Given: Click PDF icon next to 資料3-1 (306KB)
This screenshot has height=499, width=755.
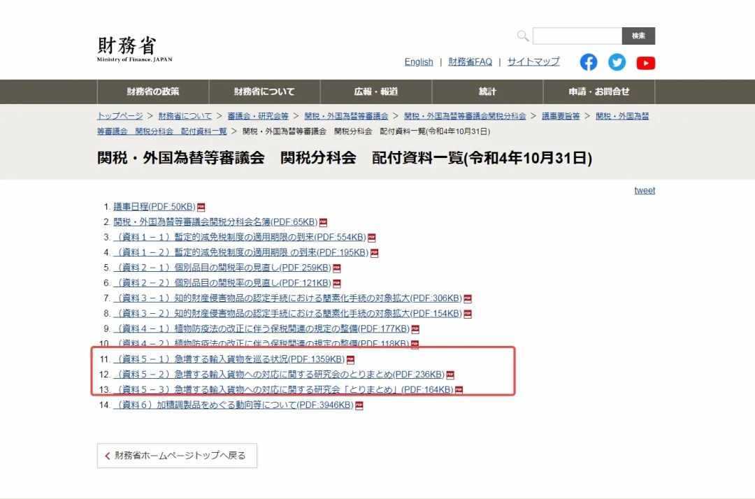Looking at the screenshot, I should click(x=468, y=299).
